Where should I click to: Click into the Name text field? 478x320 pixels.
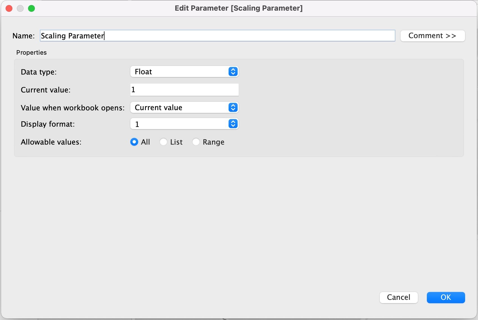217,36
